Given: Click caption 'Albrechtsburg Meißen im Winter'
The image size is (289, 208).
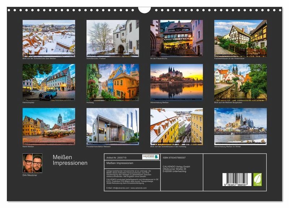Looking at the screenshot, I should [228, 147].
